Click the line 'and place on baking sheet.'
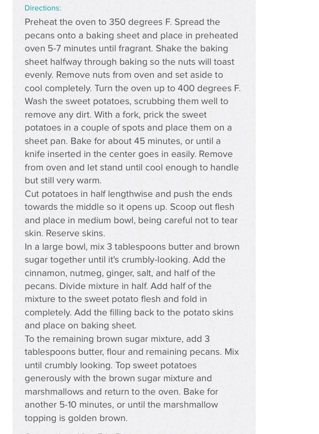The width and height of the screenshot is (319, 434). 81,325
